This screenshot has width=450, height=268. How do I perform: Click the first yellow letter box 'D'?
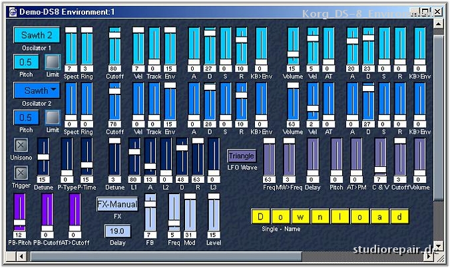[260, 217]
